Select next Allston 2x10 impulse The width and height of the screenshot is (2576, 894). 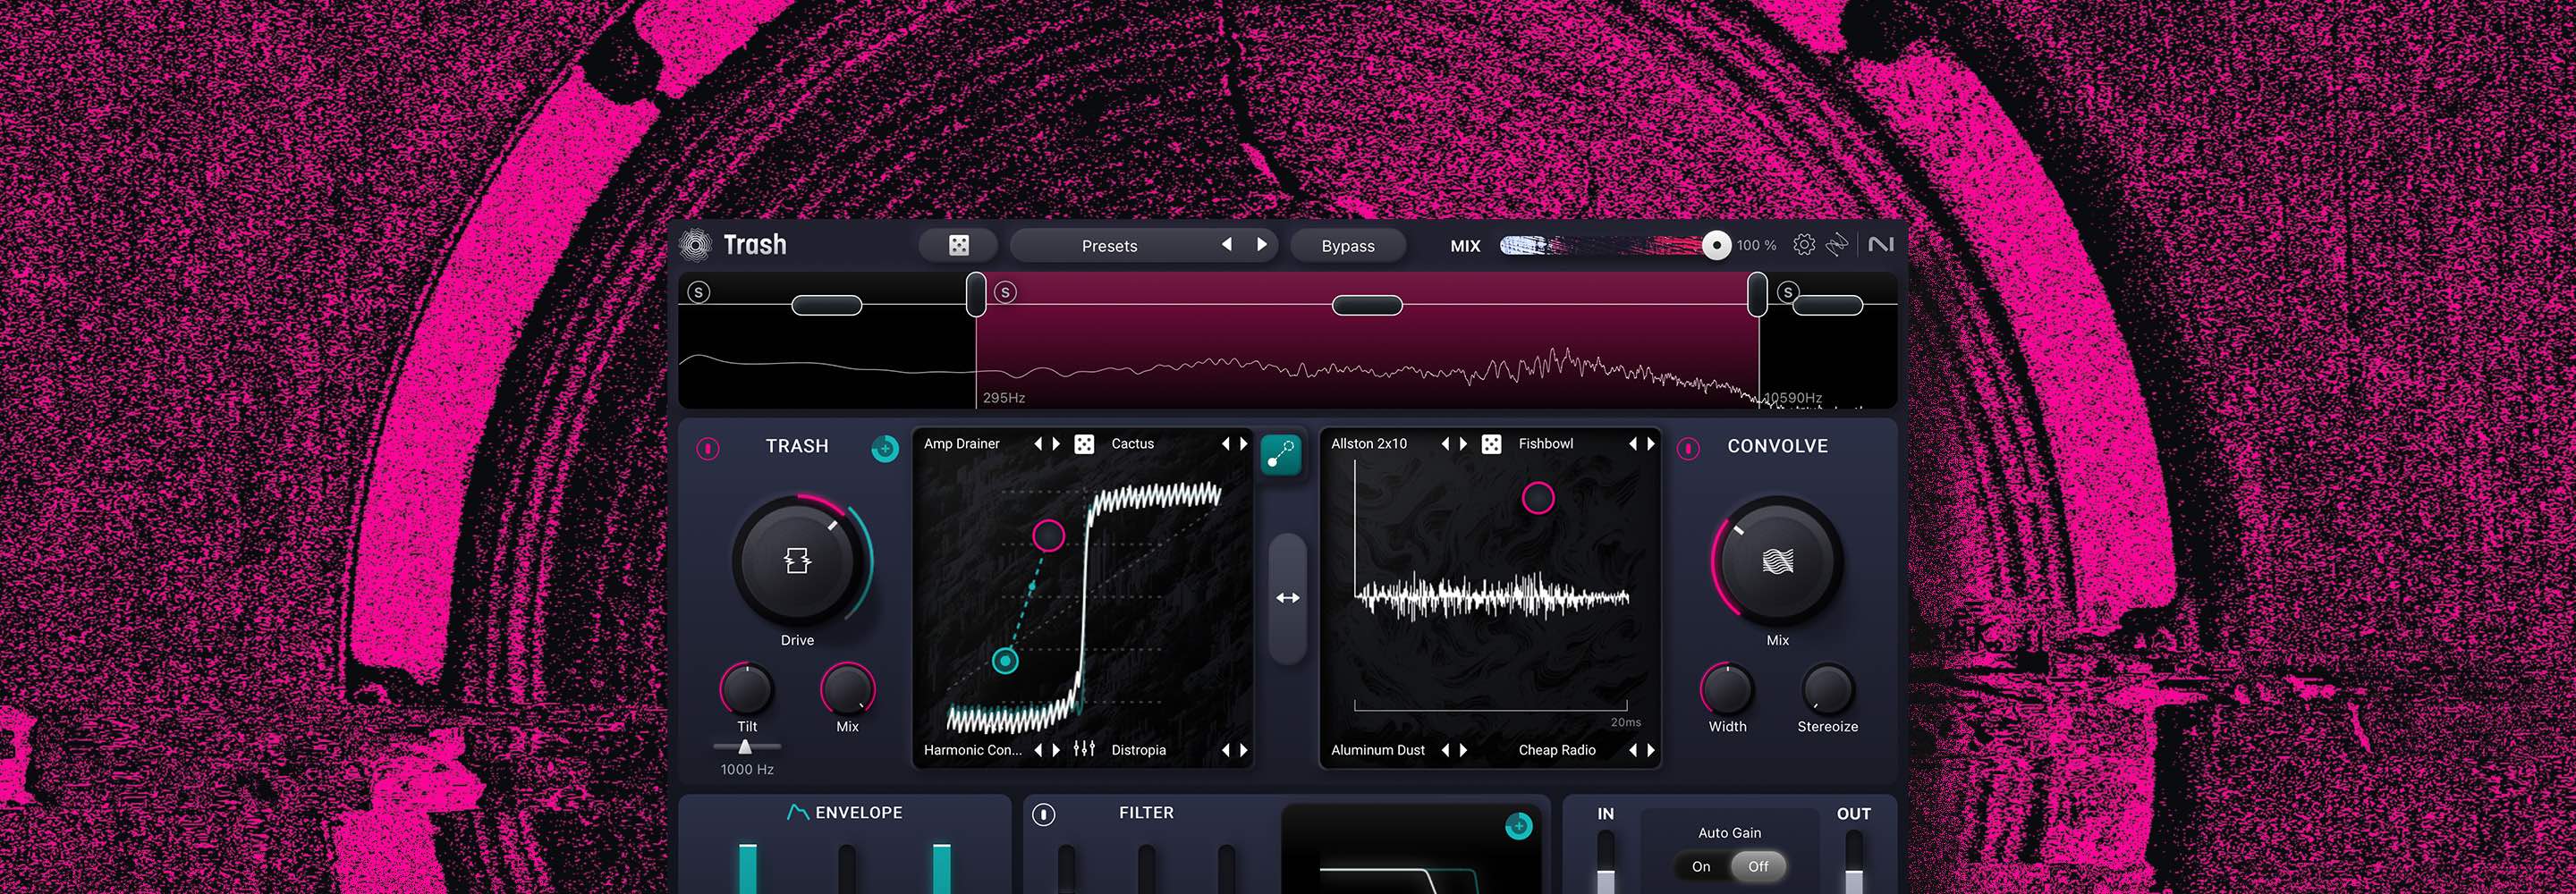tap(1463, 443)
